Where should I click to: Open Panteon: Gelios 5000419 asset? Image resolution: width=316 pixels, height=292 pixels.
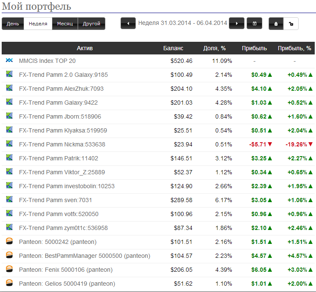tap(67, 284)
